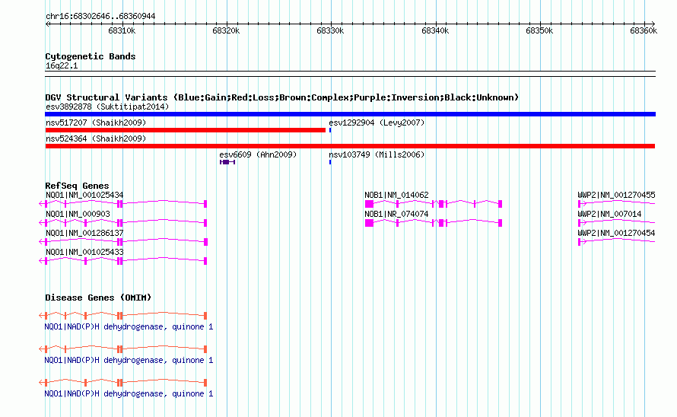Open label esv6609 (Ahn2009)

click(x=258, y=154)
